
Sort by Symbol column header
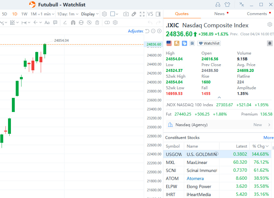tap(173, 146)
